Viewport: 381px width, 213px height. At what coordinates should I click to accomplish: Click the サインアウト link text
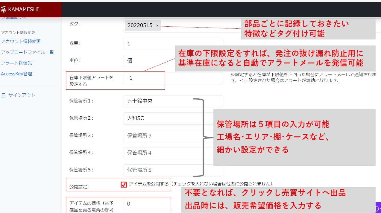click(22, 95)
